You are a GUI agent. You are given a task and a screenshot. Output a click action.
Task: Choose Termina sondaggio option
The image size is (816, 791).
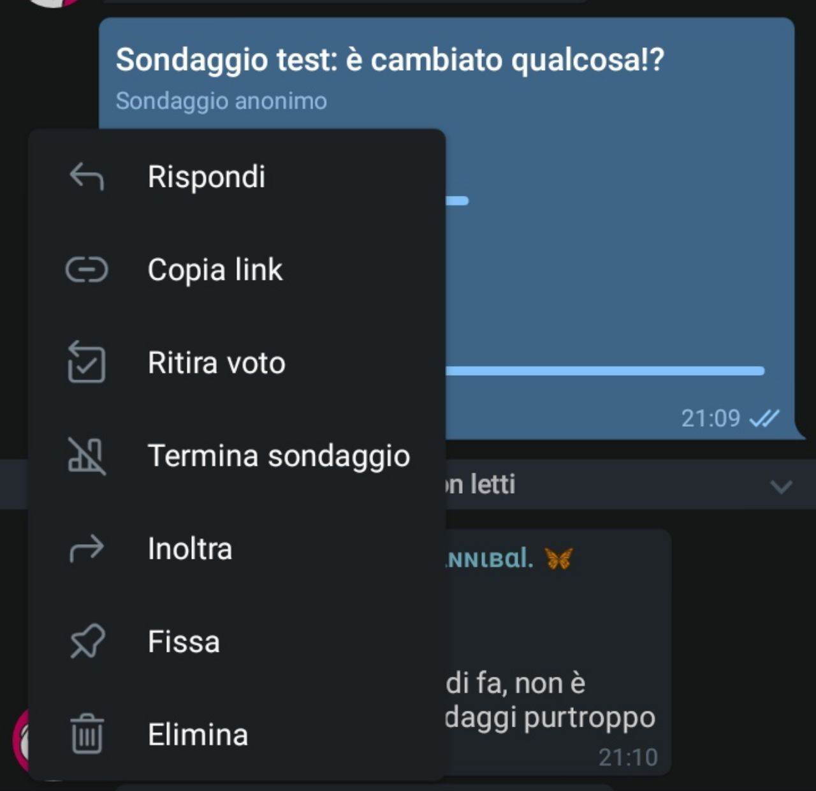(237, 455)
